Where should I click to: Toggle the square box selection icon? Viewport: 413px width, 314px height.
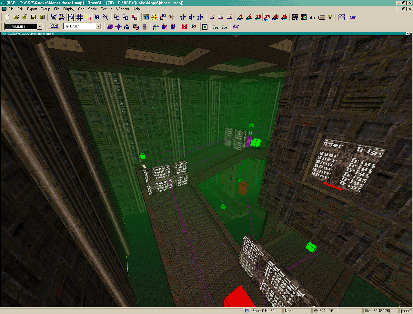(x=205, y=27)
